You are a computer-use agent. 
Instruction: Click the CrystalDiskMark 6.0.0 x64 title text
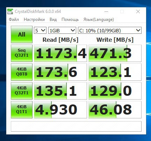38,11
